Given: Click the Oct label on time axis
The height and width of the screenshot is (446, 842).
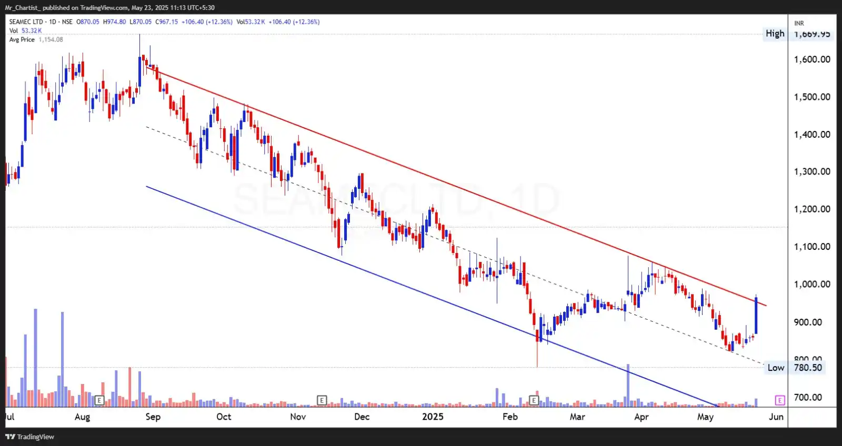Looking at the screenshot, I should (224, 417).
